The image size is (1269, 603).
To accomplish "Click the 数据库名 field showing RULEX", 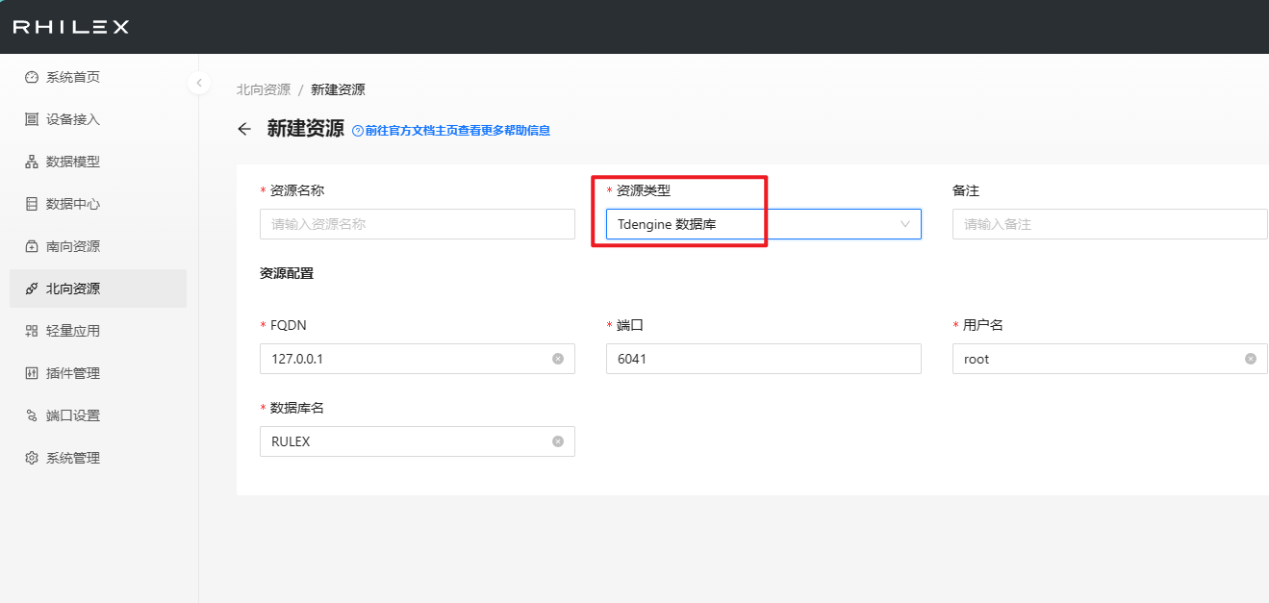I will [418, 441].
